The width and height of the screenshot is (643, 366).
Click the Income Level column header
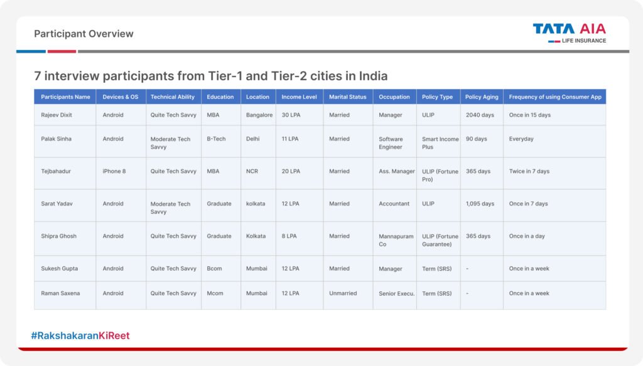(x=299, y=97)
